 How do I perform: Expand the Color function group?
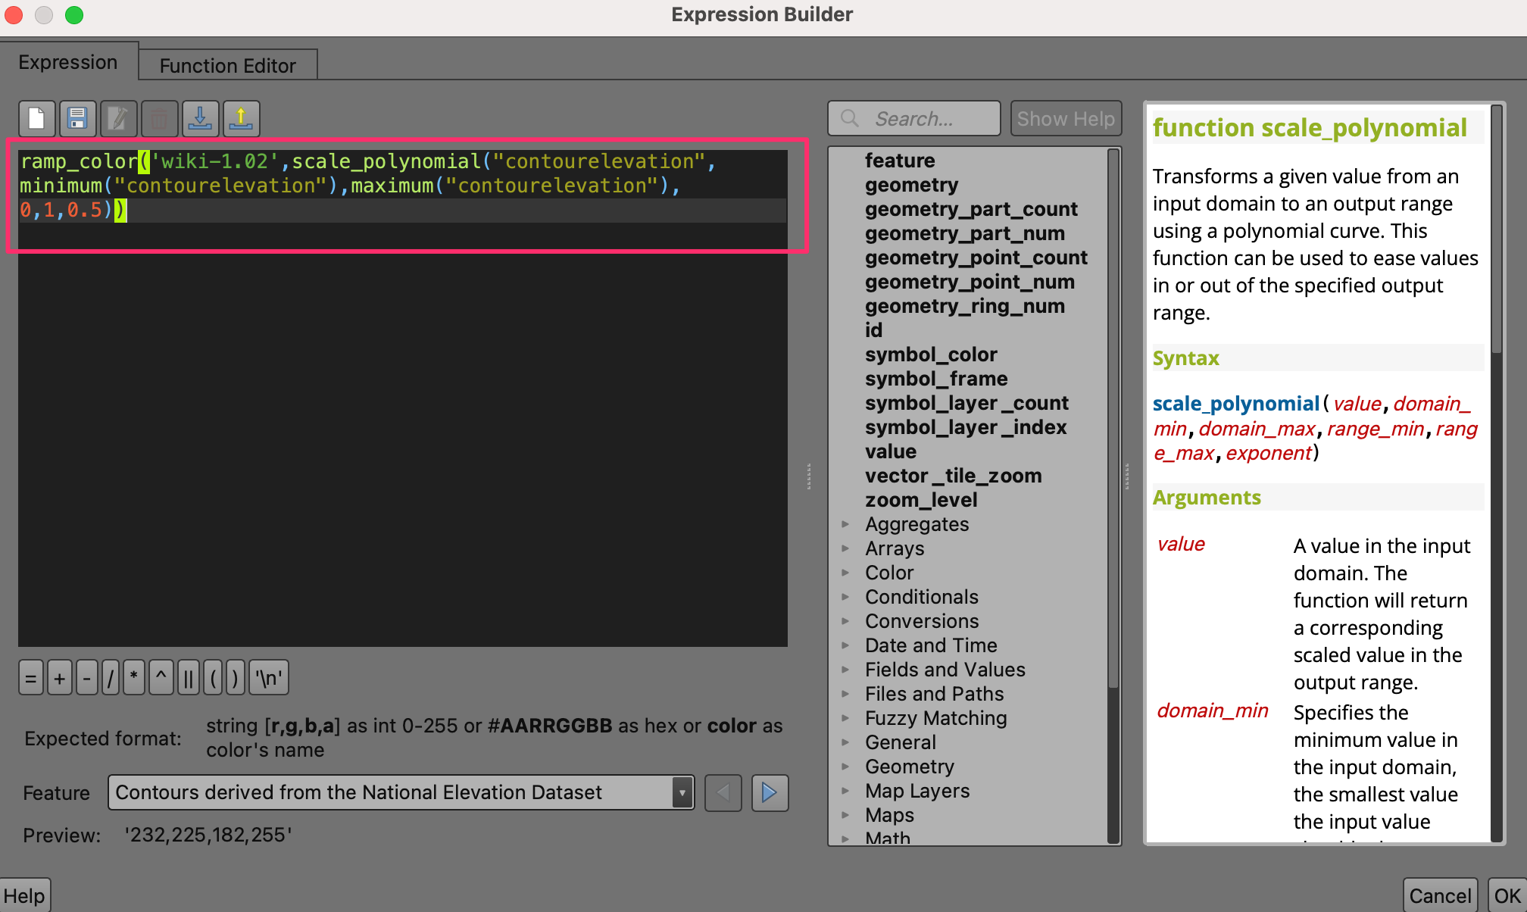(x=845, y=573)
